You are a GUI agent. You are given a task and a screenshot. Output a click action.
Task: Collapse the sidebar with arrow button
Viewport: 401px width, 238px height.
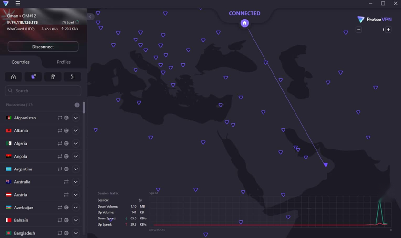[90, 17]
